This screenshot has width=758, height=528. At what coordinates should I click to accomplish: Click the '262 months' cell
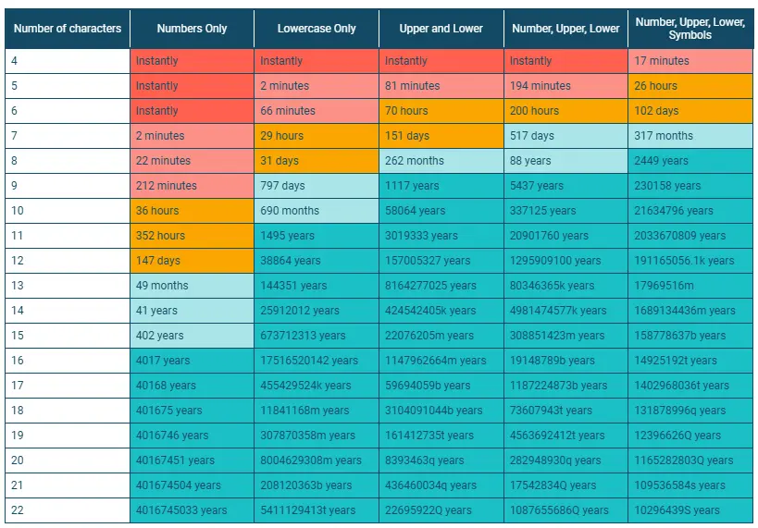pos(441,161)
